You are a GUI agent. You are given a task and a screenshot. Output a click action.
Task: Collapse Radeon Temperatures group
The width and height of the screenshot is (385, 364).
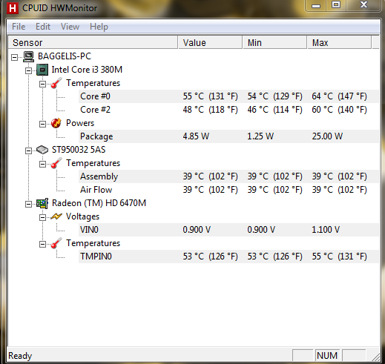pyautogui.click(x=42, y=244)
